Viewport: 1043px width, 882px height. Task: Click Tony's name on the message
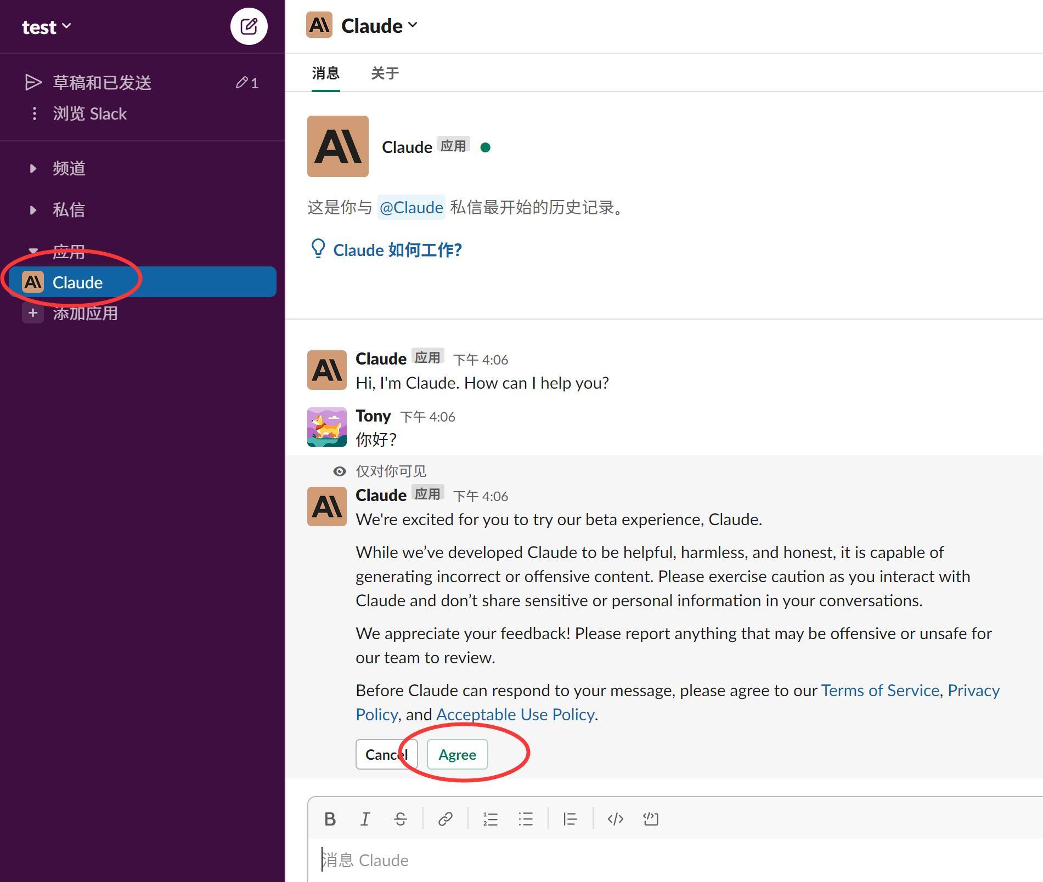(x=373, y=416)
